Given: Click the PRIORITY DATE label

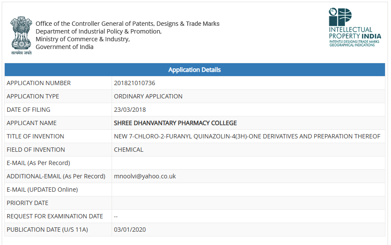Looking at the screenshot, I should click(27, 203).
